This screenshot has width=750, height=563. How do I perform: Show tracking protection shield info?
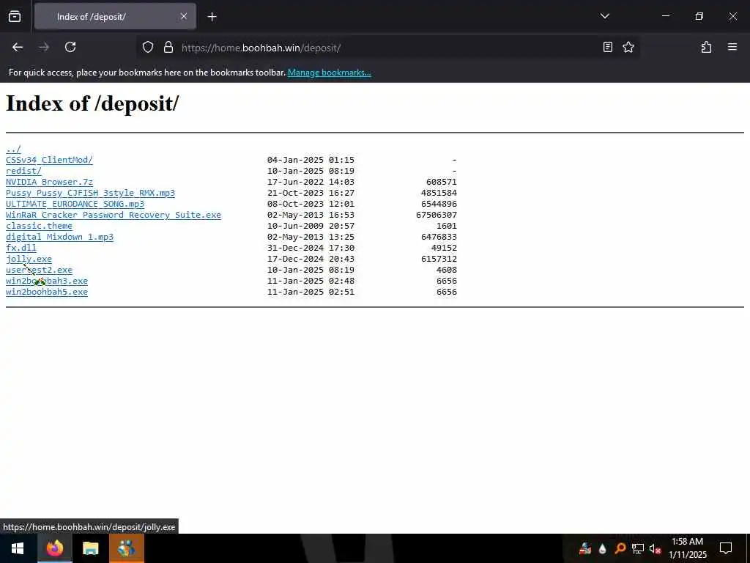tap(148, 47)
